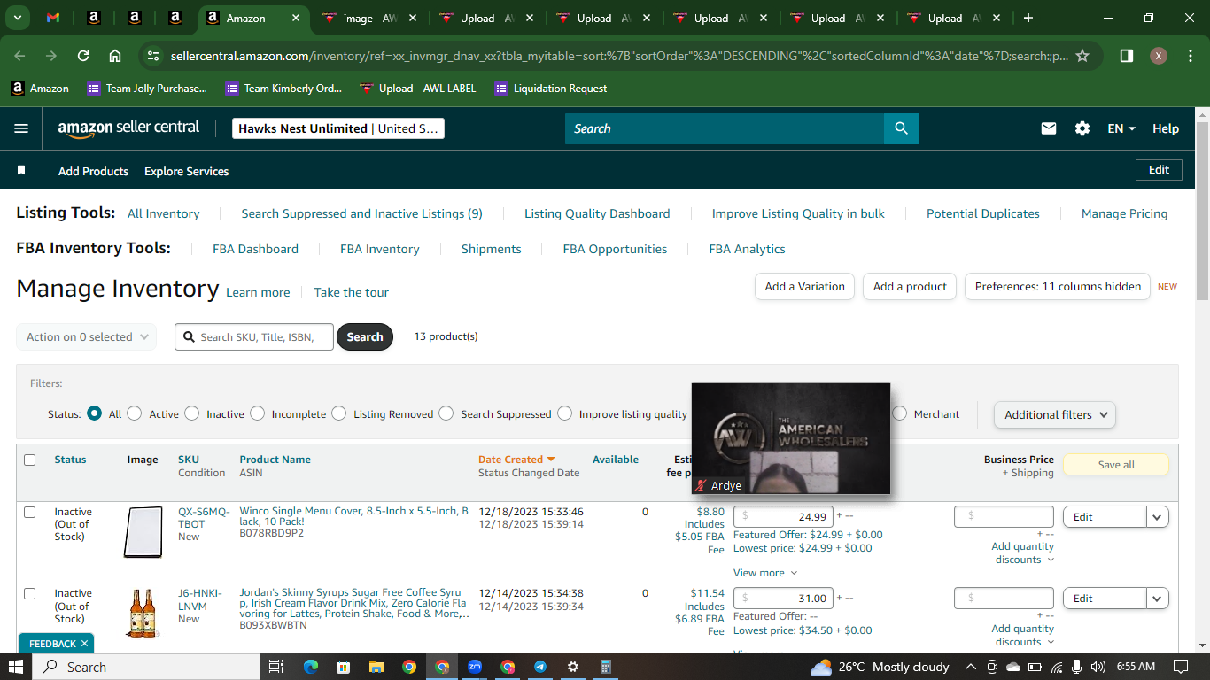Viewport: 1210px width, 680px height.
Task: Open a new browser tab
Action: pyautogui.click(x=1028, y=18)
